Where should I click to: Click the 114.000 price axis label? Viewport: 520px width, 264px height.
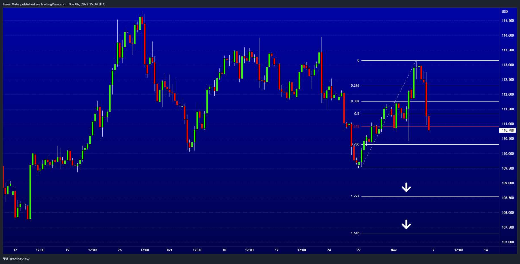point(508,35)
